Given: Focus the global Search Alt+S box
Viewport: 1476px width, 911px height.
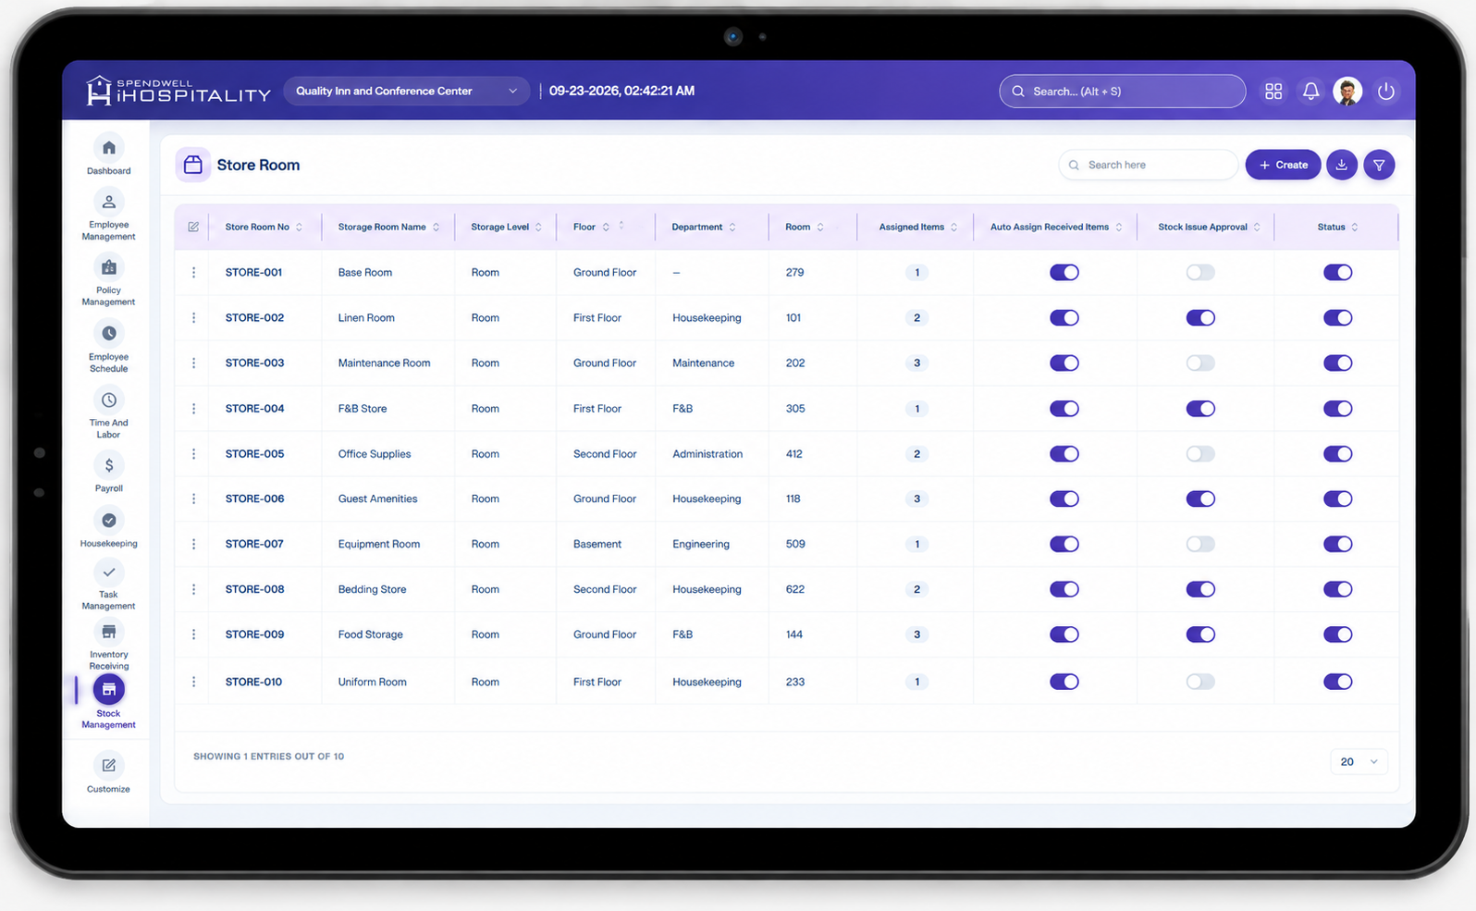Looking at the screenshot, I should tap(1122, 92).
